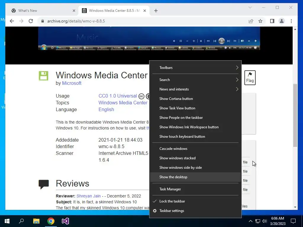Open CC0 1.0 Universal license link
The height and width of the screenshot is (227, 303).
(118, 96)
